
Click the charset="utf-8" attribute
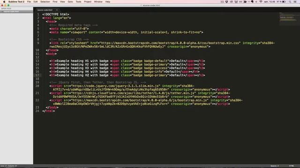click(74, 28)
